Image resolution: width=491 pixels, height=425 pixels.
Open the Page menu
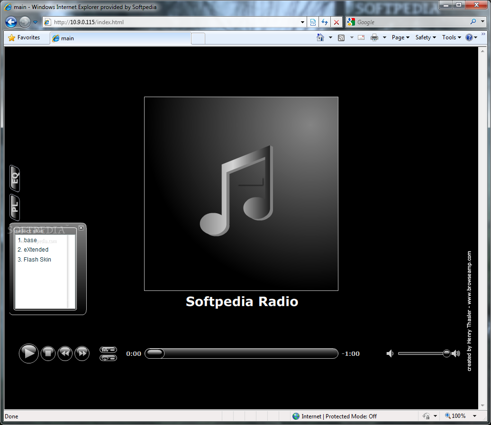[400, 37]
